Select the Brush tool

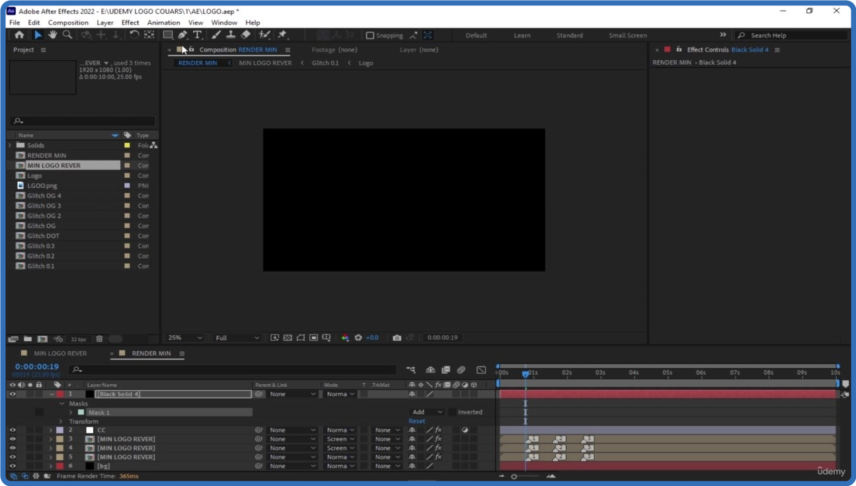pyautogui.click(x=216, y=35)
